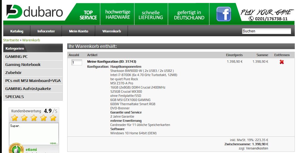Click 2 Jahre Garantie entry
Viewport: 296px width, 153px height.
click(122, 116)
